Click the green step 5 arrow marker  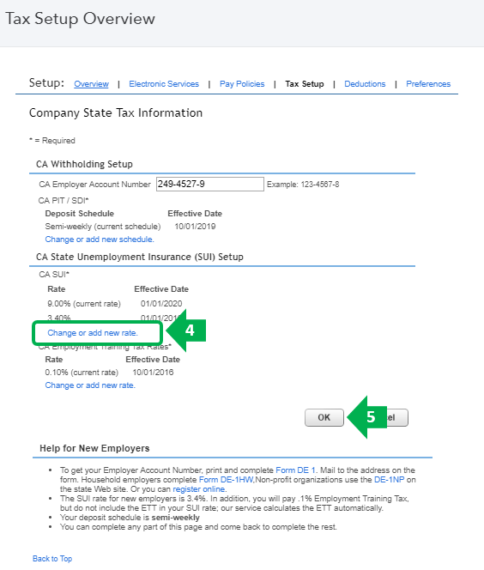click(x=367, y=417)
